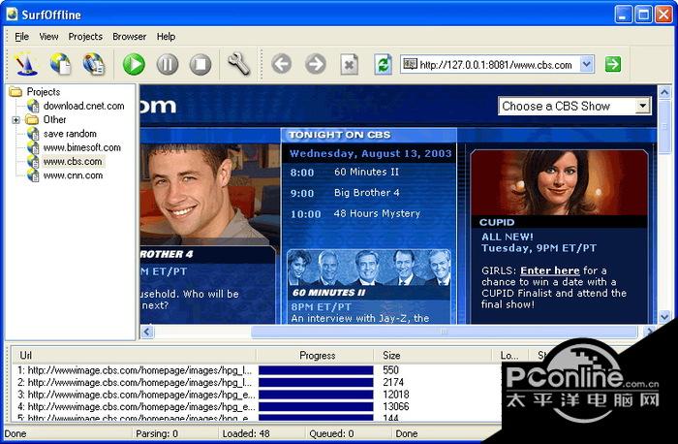The image size is (678, 444).
Task: Click the Enter here link
Action: click(549, 270)
